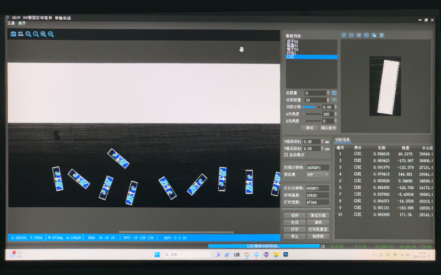Click the horizontal scrollbar under the image view
Image resolution: width=441 pixels, height=275 pixels.
point(176,232)
